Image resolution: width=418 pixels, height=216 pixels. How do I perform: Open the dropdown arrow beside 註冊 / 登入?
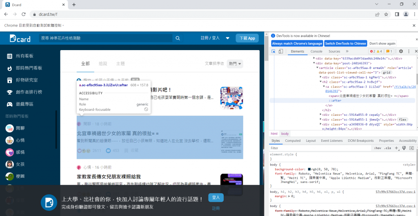coord(228,38)
